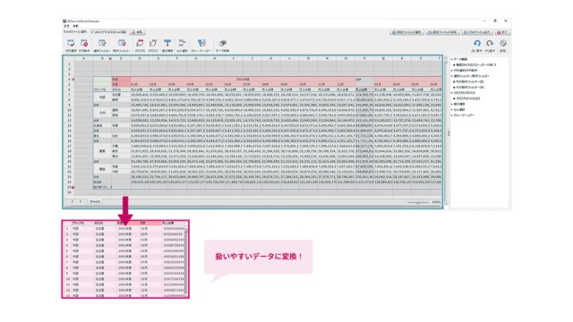Click the group header tool icon
Image resolution: width=573 pixels, height=322 pixels.
(x=201, y=43)
